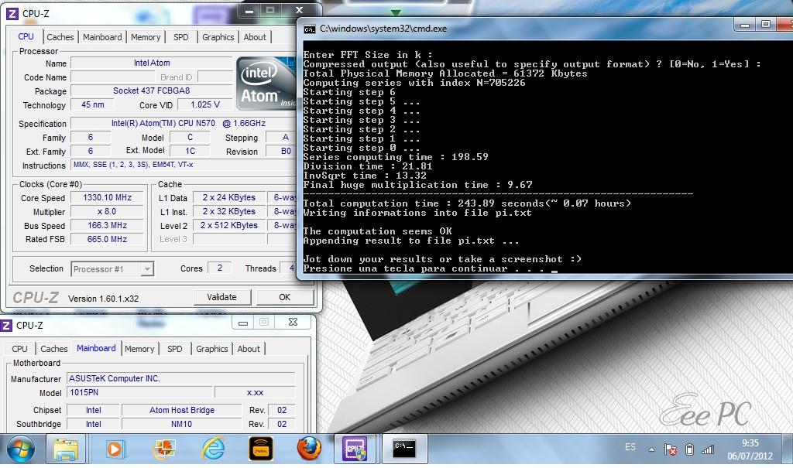
Task: Click 'Total computation time' line in cmd
Action: point(467,203)
